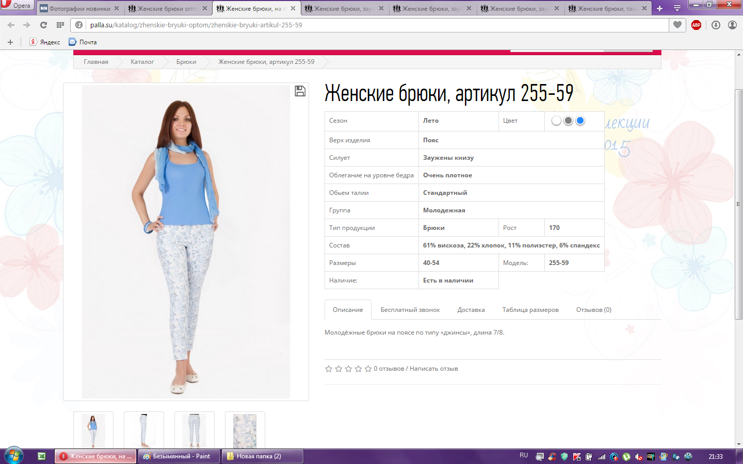
Task: Open the Windows Start menu
Action: click(x=13, y=456)
